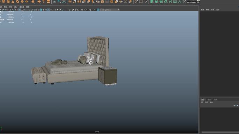Screen dimensions: 239x134
Task: Toggle the highlighted select camera button
Action: [x=19, y=10]
